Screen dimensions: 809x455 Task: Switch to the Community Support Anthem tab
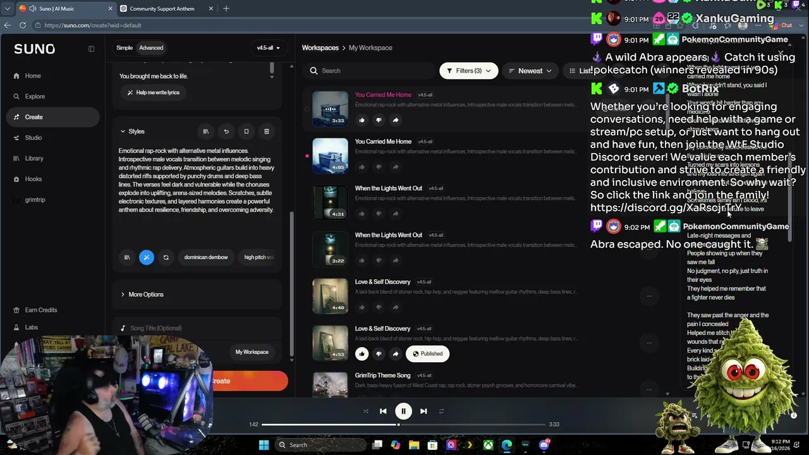[x=166, y=9]
